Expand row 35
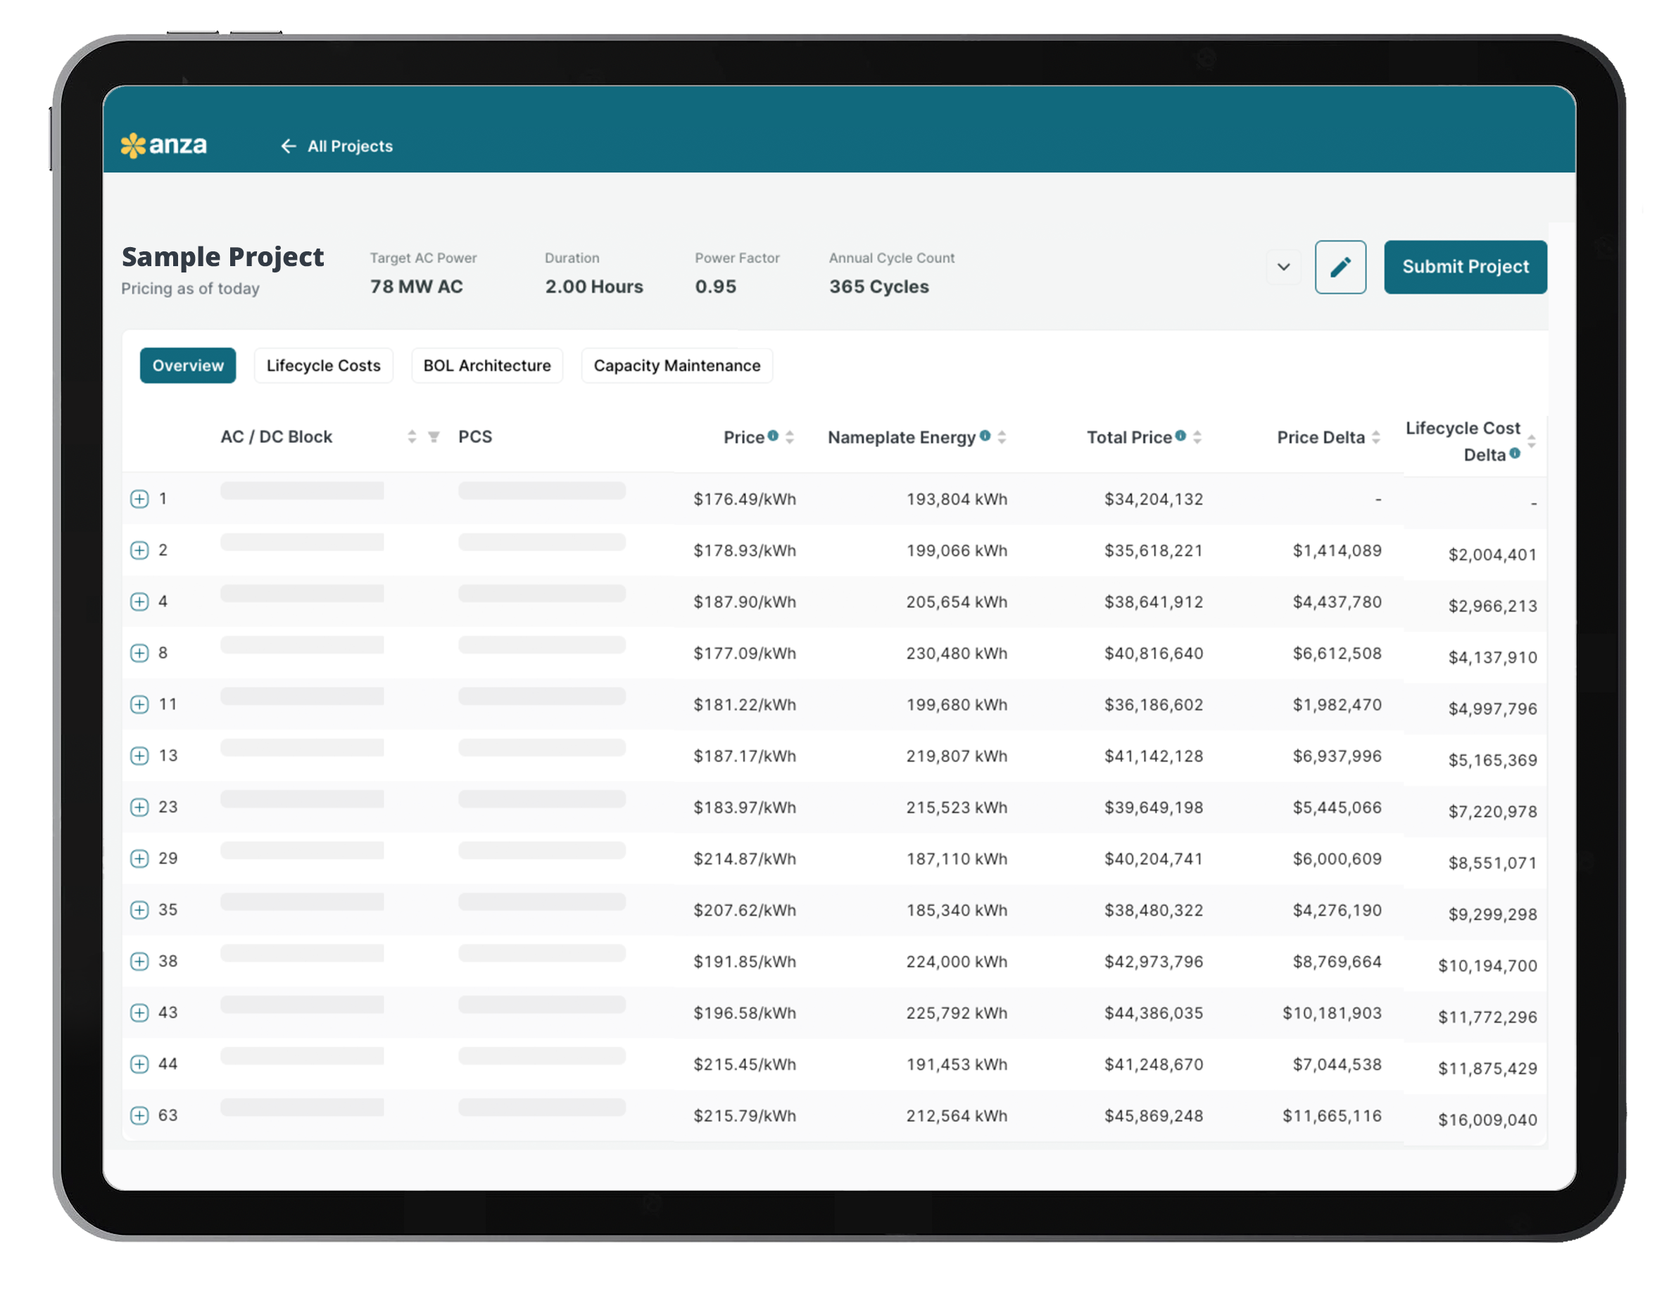 (x=139, y=910)
